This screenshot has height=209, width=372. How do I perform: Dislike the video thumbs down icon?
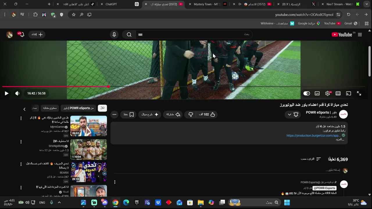tap(191, 114)
